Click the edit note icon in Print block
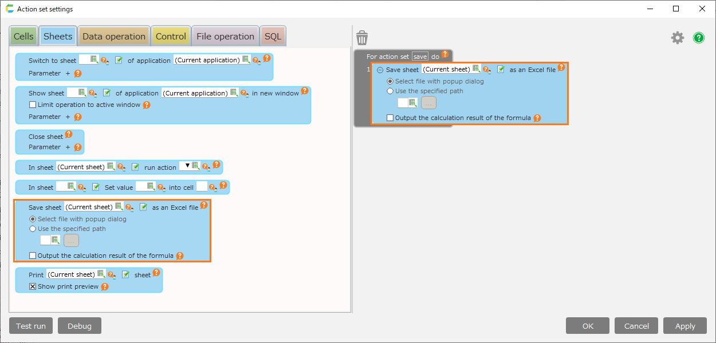The height and width of the screenshot is (343, 716). click(125, 274)
